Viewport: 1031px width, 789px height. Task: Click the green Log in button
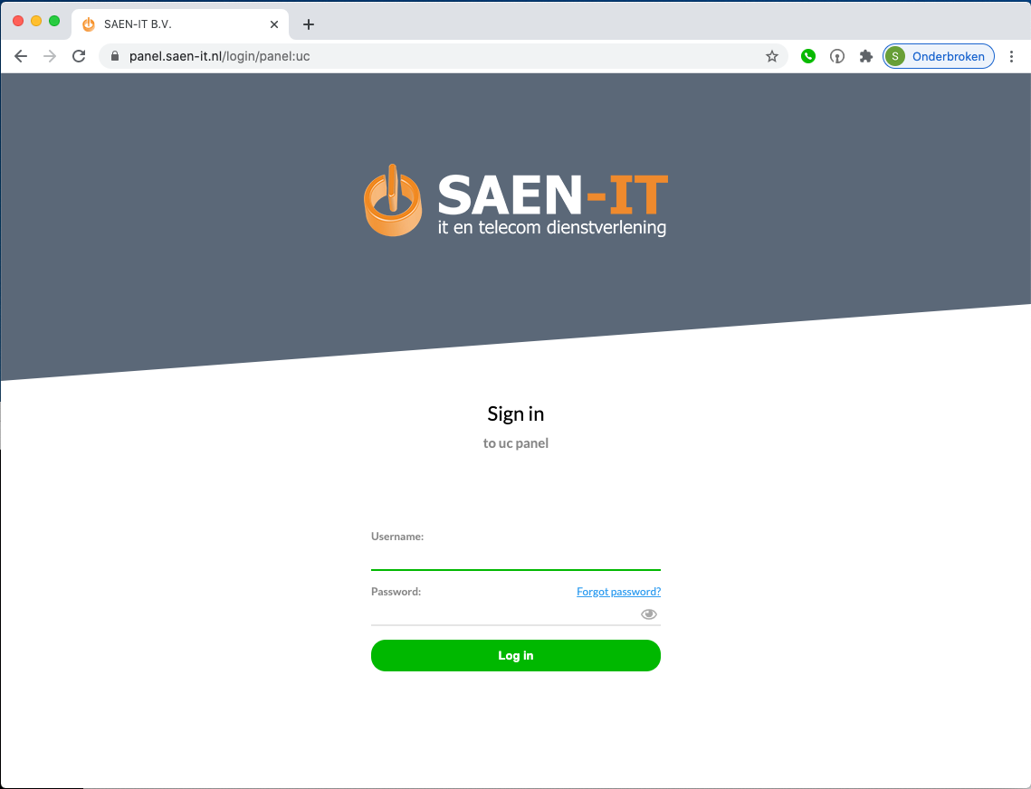(516, 655)
